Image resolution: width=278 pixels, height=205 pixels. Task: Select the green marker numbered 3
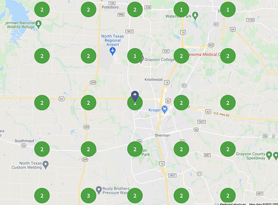click(x=89, y=196)
